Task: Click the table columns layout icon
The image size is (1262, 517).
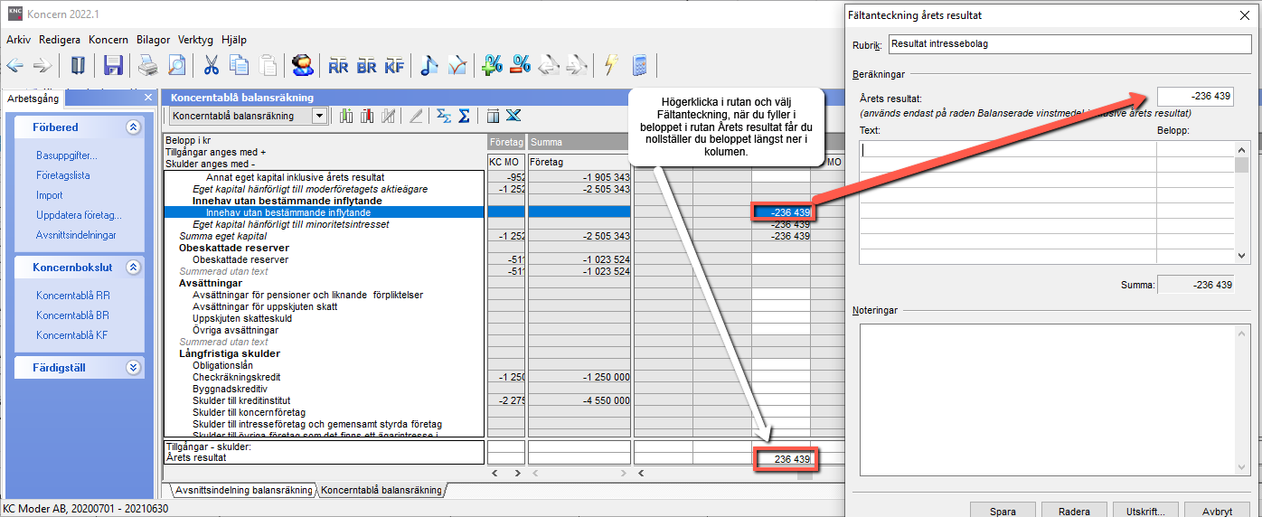Action: click(493, 116)
